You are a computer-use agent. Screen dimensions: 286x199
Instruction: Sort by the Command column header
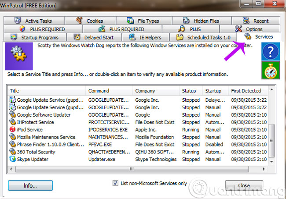coord(109,91)
